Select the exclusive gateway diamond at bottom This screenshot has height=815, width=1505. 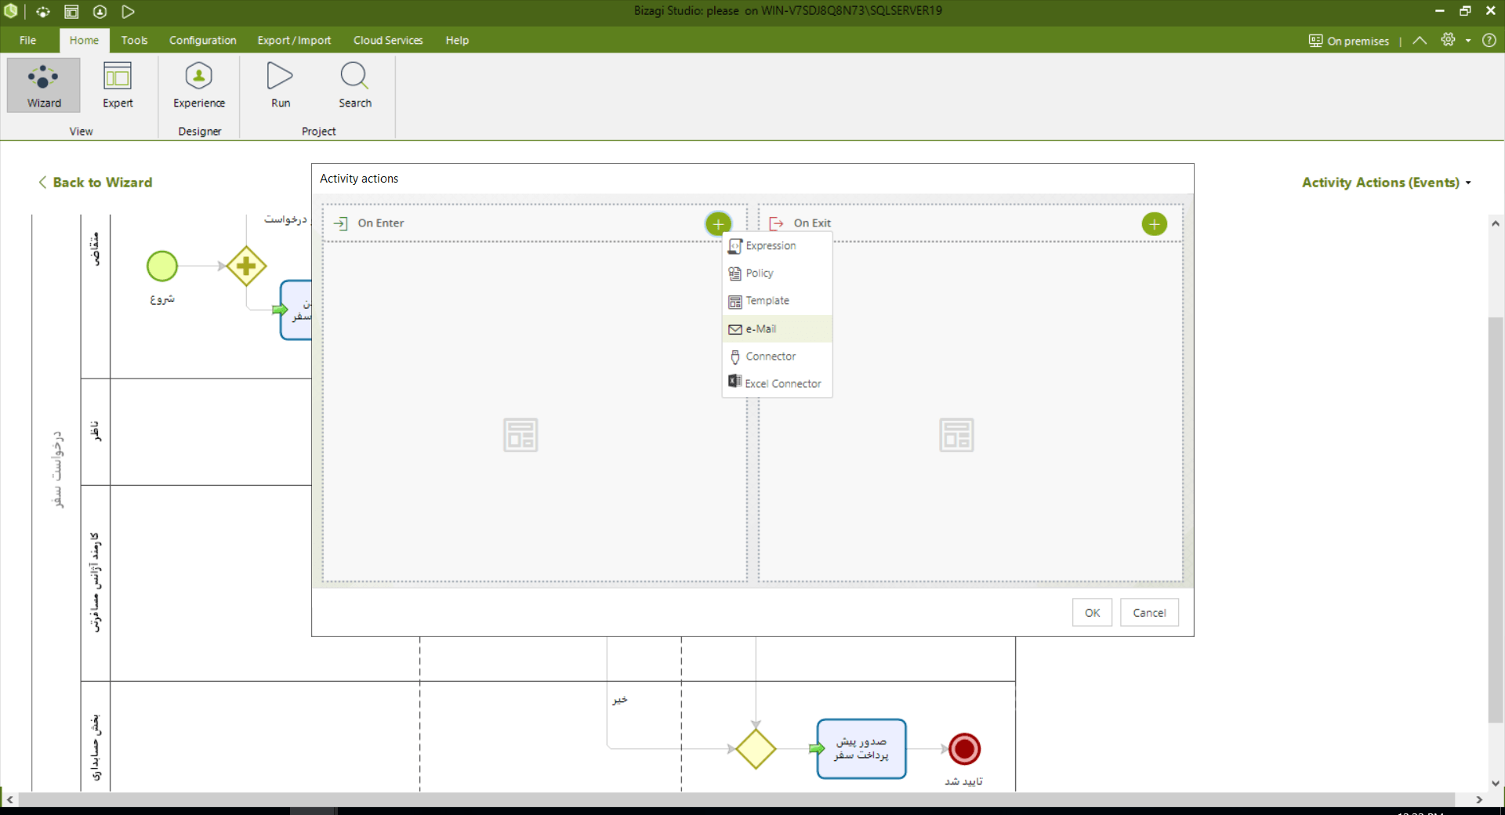(x=756, y=749)
